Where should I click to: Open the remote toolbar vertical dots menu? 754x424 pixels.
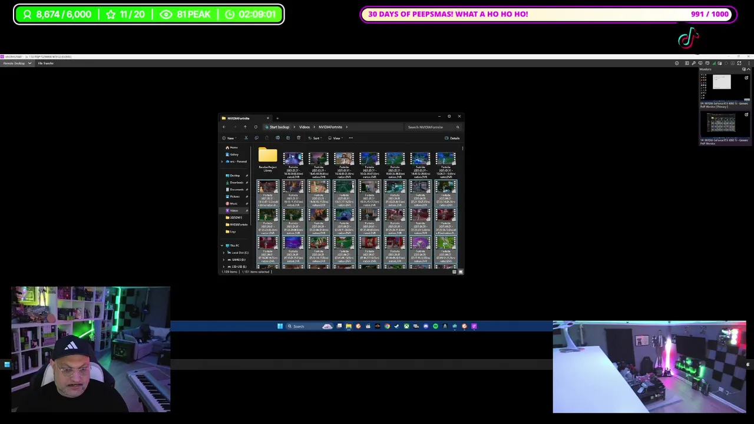click(x=749, y=63)
